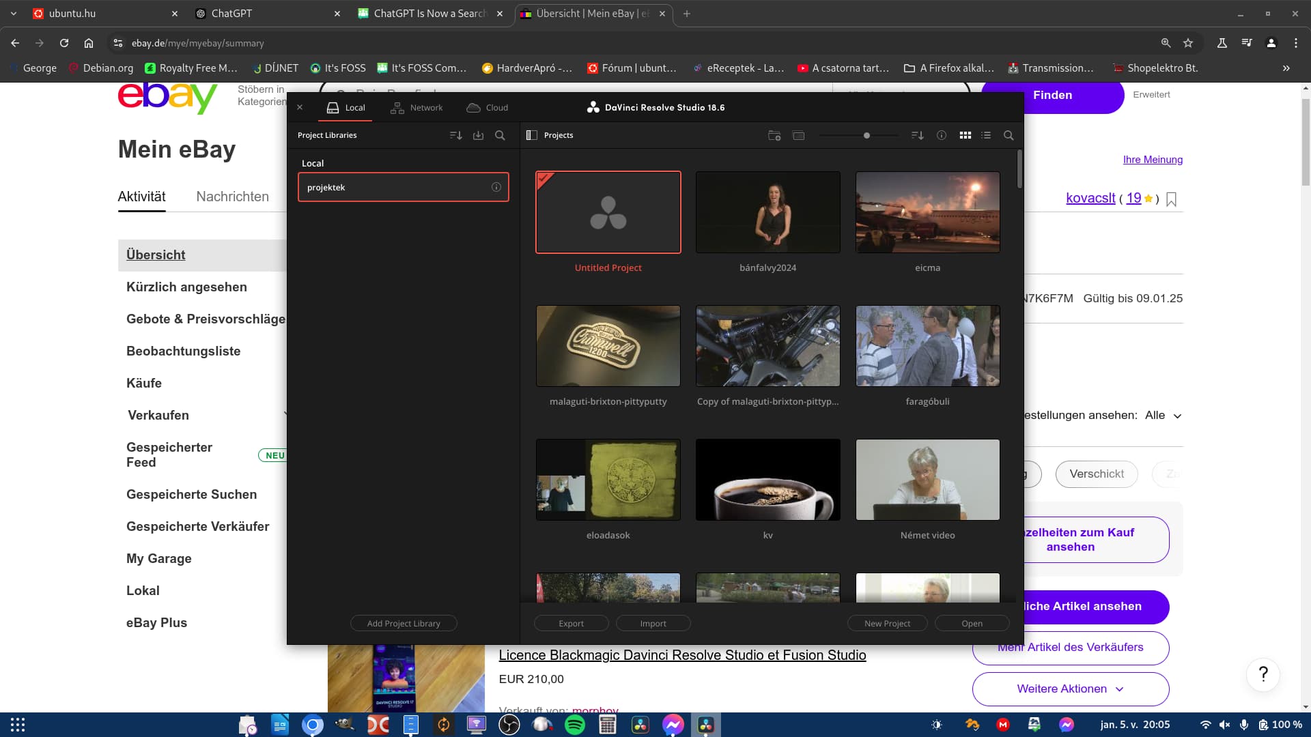The width and height of the screenshot is (1311, 737).
Task: Click the New Folder icon in Projects toolbar
Action: pyautogui.click(x=774, y=135)
